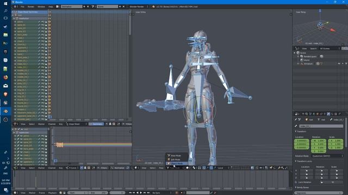The width and height of the screenshot is (348, 195).
Task: Click the Location X value field
Action: click(x=302, y=141)
